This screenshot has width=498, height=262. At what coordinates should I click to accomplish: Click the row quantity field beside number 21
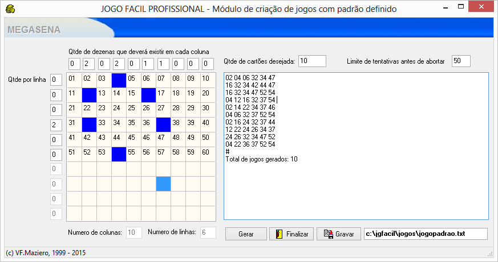coord(56,110)
